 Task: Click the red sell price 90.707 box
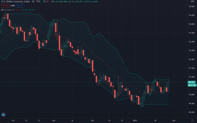click(5, 6)
